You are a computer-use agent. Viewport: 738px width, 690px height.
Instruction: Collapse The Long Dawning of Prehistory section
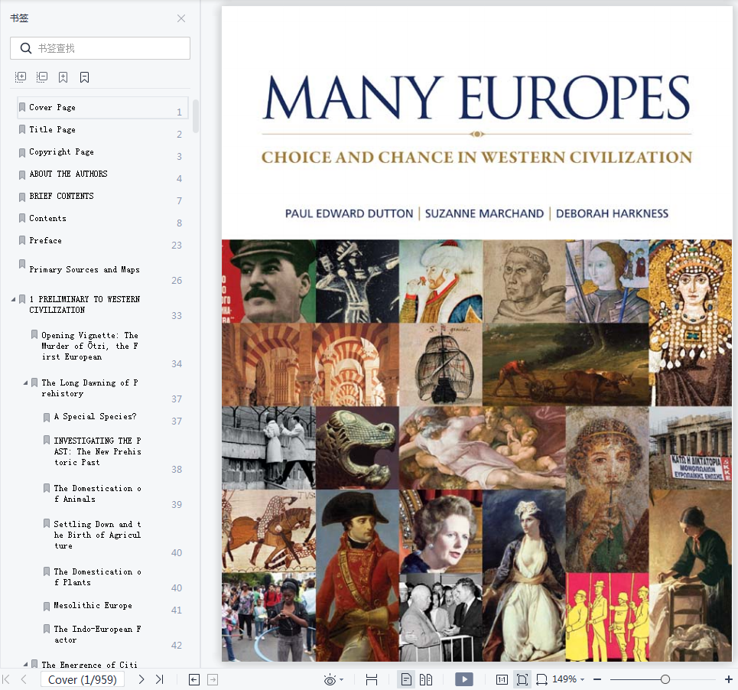(25, 382)
